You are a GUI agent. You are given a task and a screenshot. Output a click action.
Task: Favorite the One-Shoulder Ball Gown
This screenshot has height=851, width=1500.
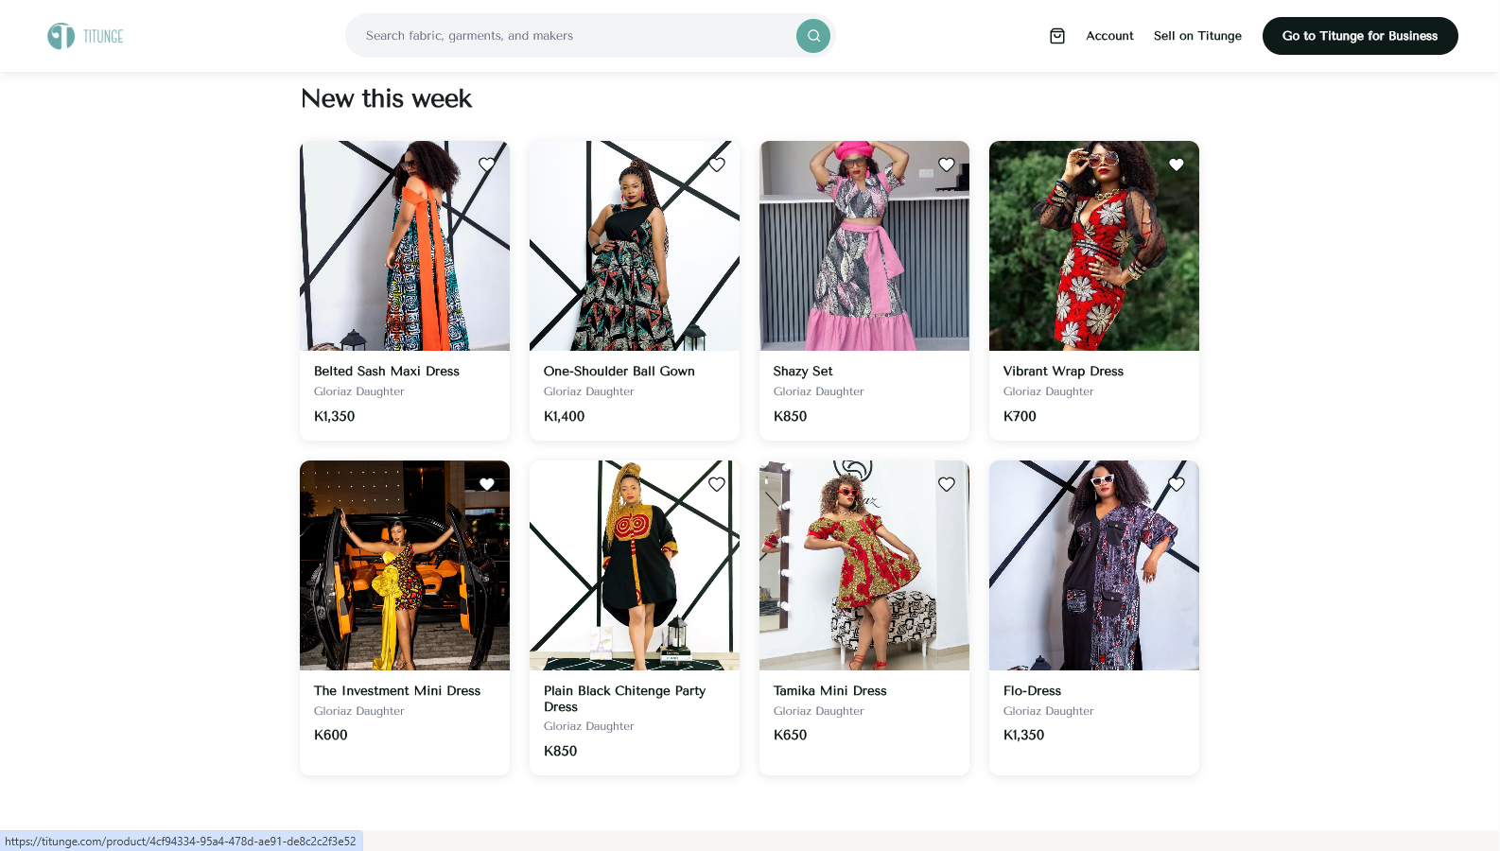pyautogui.click(x=717, y=165)
